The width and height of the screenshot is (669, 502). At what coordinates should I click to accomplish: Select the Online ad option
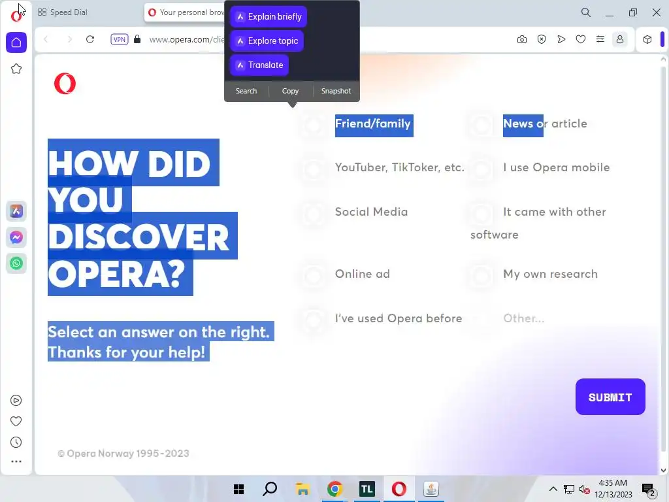[x=314, y=275]
